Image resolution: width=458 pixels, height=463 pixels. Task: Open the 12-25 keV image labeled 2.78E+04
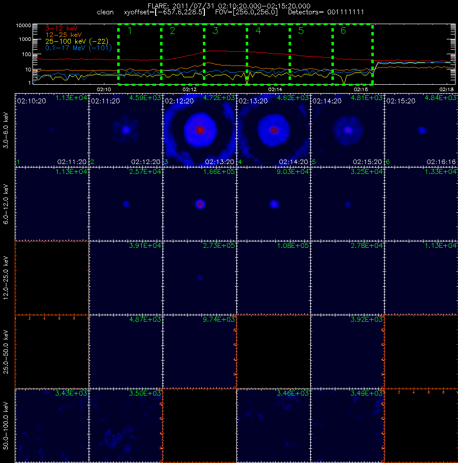347,278
